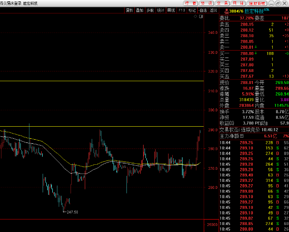Open the 行情 top menu button
This screenshot has height=232, width=289.
click(190, 3)
